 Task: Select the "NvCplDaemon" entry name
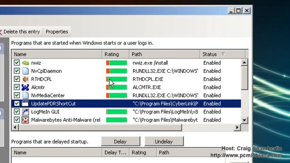pos(46,71)
